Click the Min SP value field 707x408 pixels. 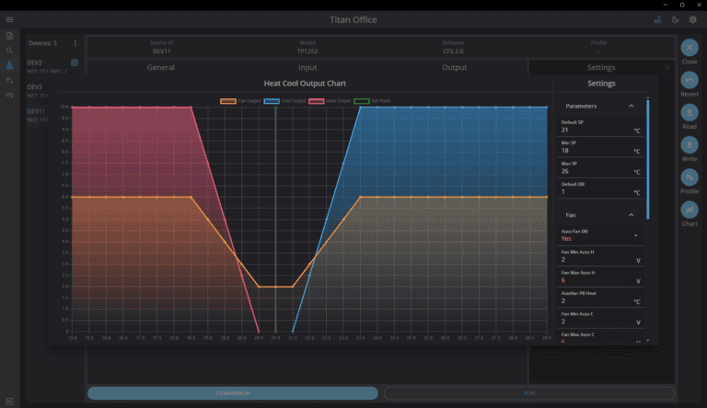(600, 147)
